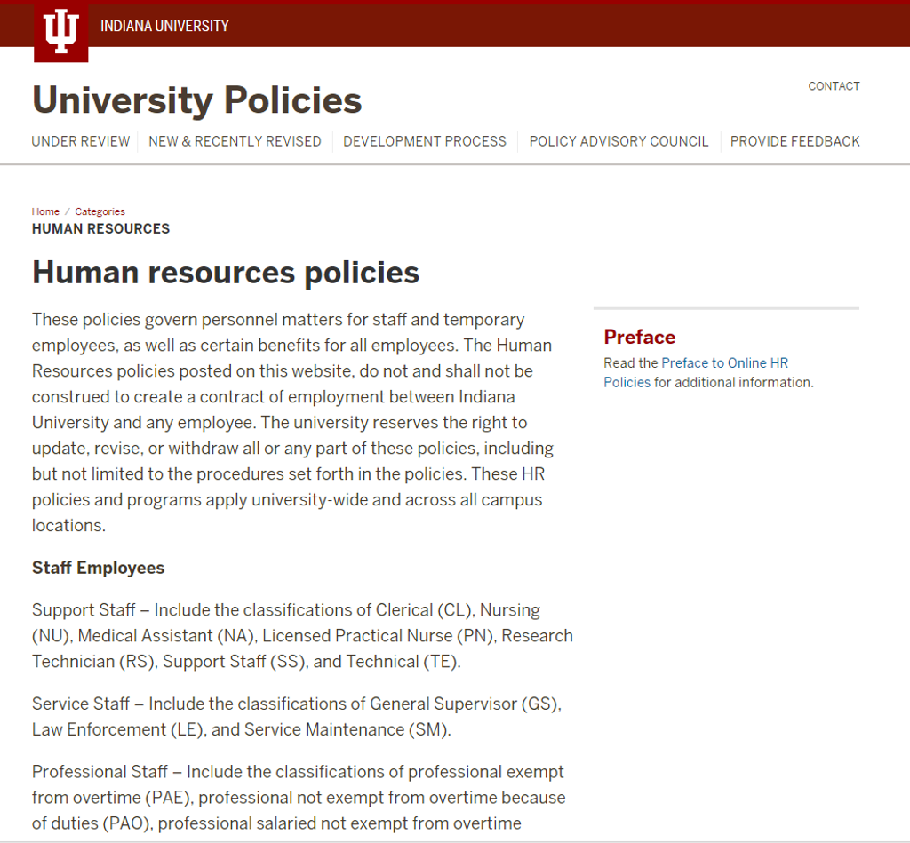Click the intro paragraph about personnel matters
This screenshot has height=843, width=910.
point(293,422)
